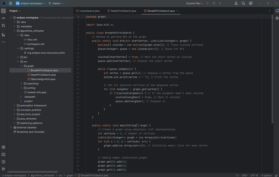Open the Terminal tool window

click(3, 155)
